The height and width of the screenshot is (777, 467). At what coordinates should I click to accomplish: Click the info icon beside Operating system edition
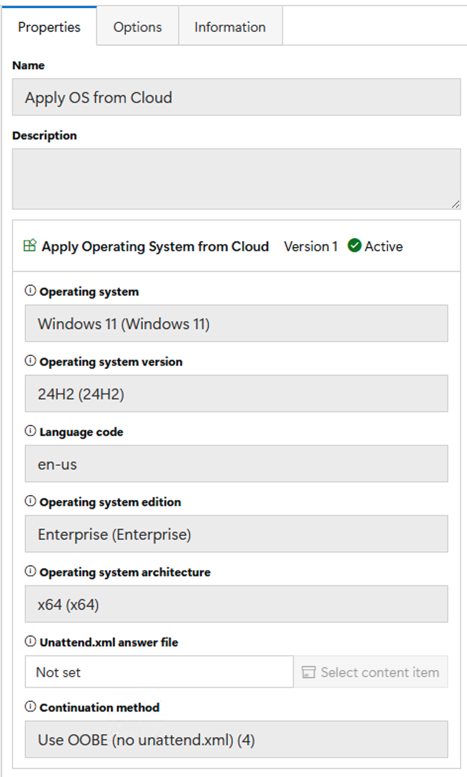pyautogui.click(x=30, y=501)
